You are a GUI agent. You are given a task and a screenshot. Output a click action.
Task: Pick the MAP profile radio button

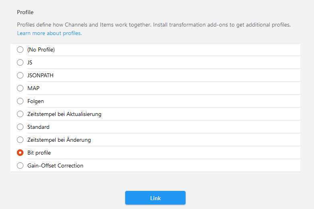20,88
